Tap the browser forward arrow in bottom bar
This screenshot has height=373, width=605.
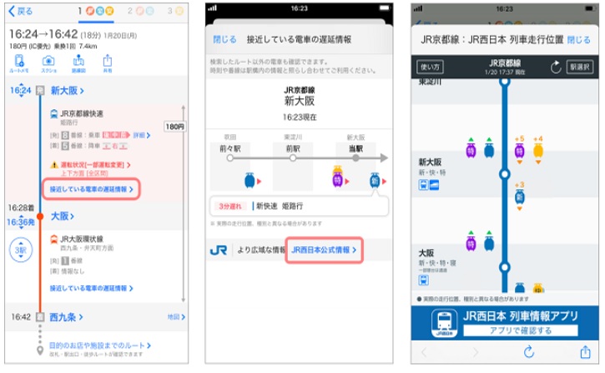(x=476, y=352)
